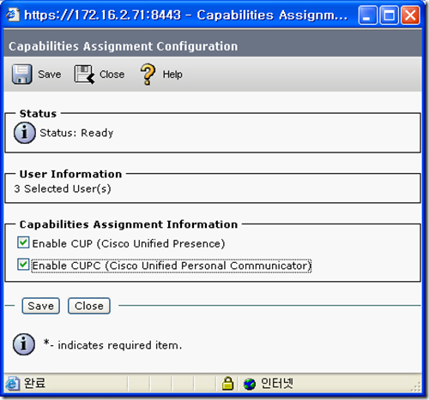Click the bottom Close button
The height and width of the screenshot is (400, 429).
click(x=89, y=306)
